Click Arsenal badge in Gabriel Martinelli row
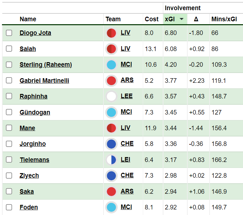This screenshot has height=215, width=243. pos(111,81)
